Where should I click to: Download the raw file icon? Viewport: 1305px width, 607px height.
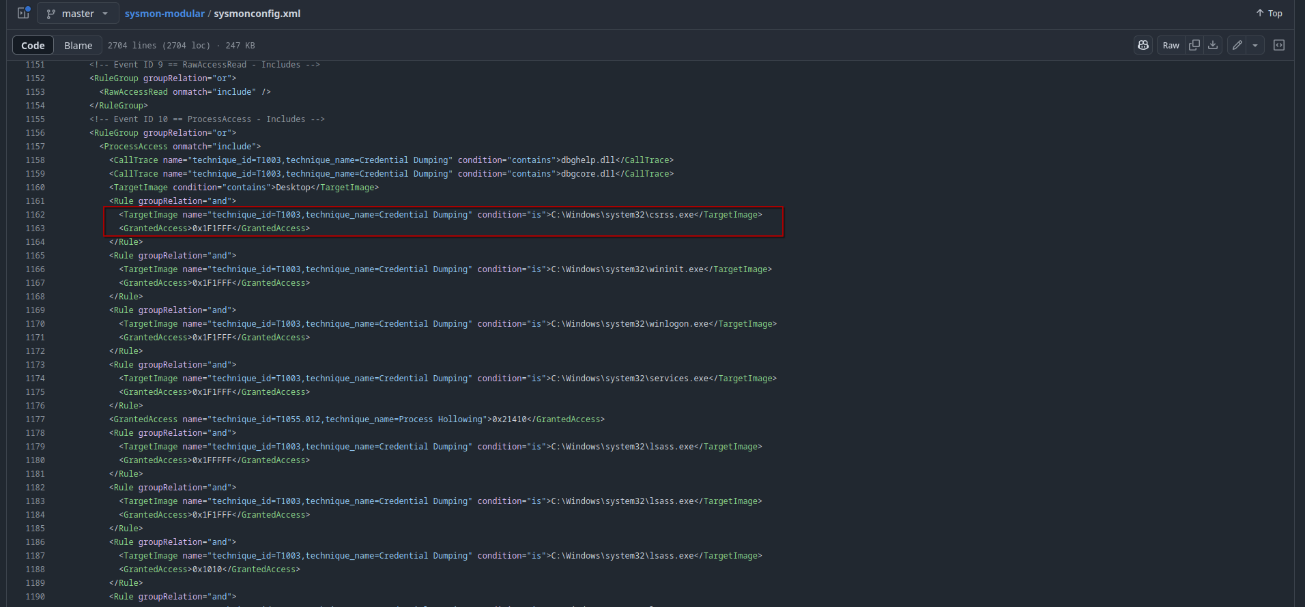1213,45
